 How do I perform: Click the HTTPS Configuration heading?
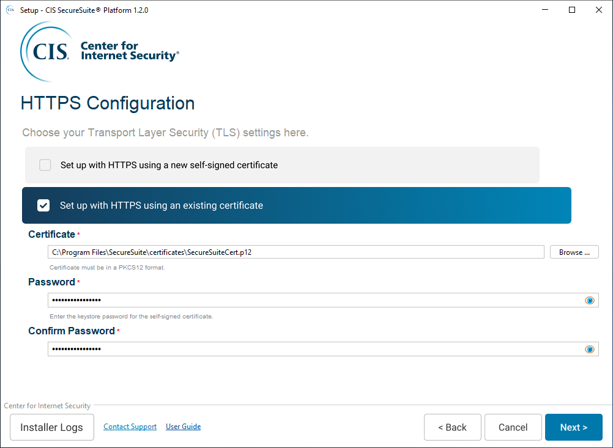[108, 103]
